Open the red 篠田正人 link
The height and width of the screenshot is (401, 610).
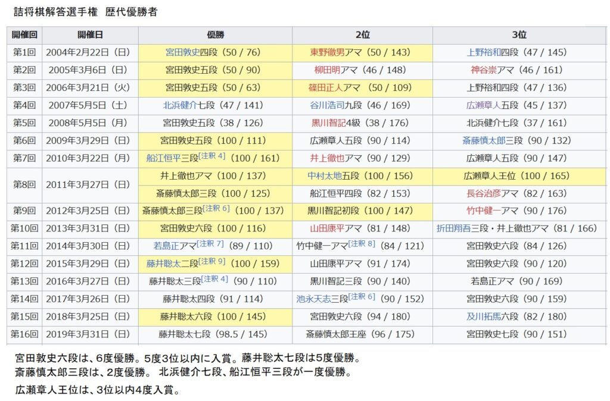(x=326, y=87)
